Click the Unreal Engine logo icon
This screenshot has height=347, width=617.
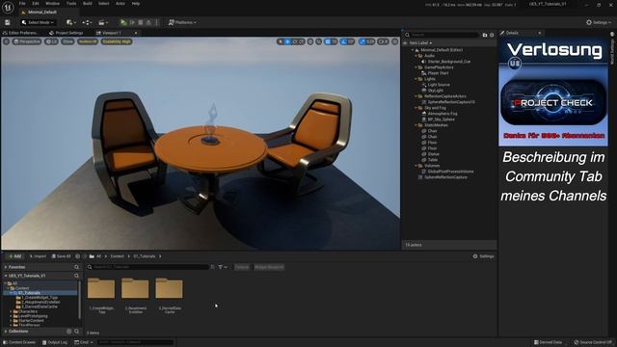tap(8, 7)
